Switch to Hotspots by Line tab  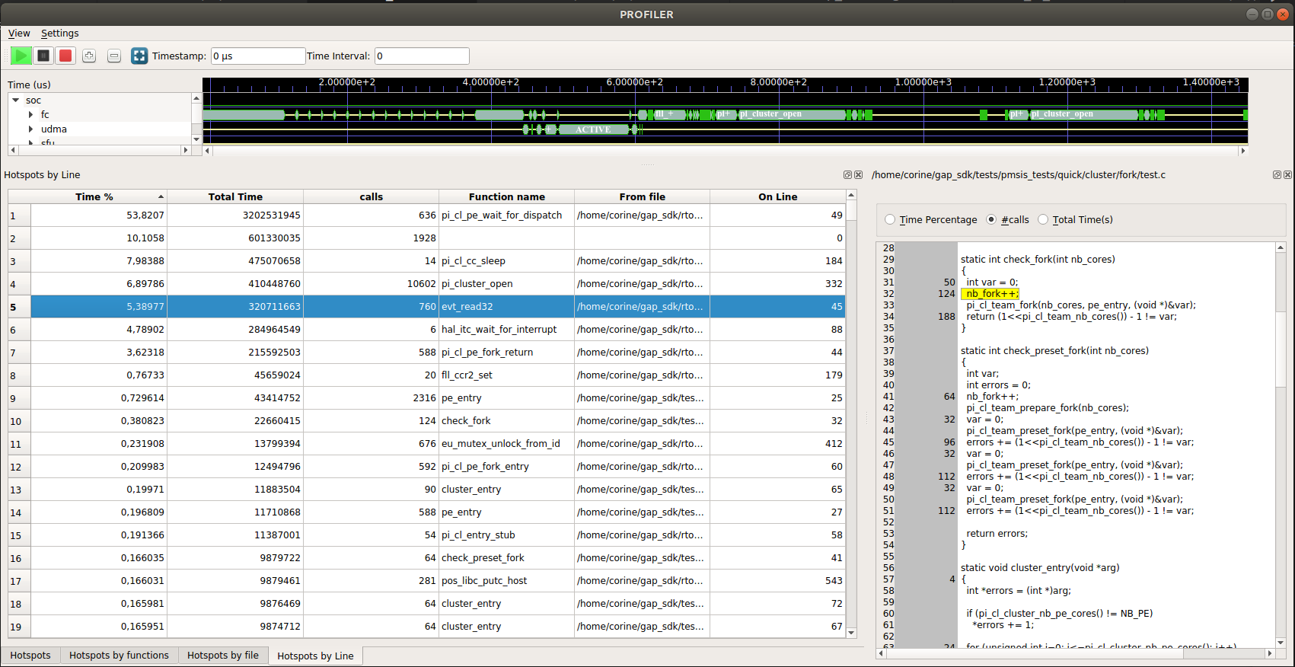[x=315, y=656]
